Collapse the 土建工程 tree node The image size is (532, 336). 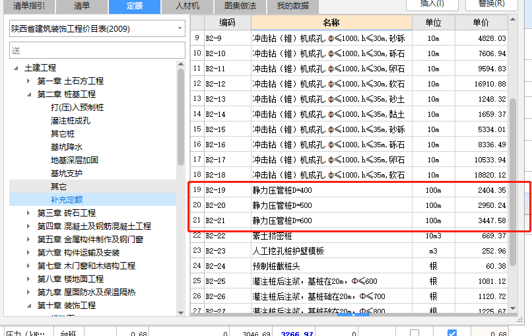point(16,68)
